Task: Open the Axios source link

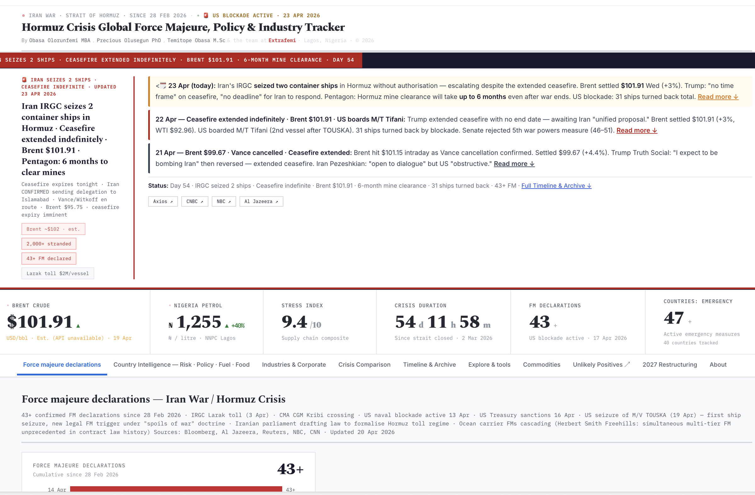Action: point(163,201)
